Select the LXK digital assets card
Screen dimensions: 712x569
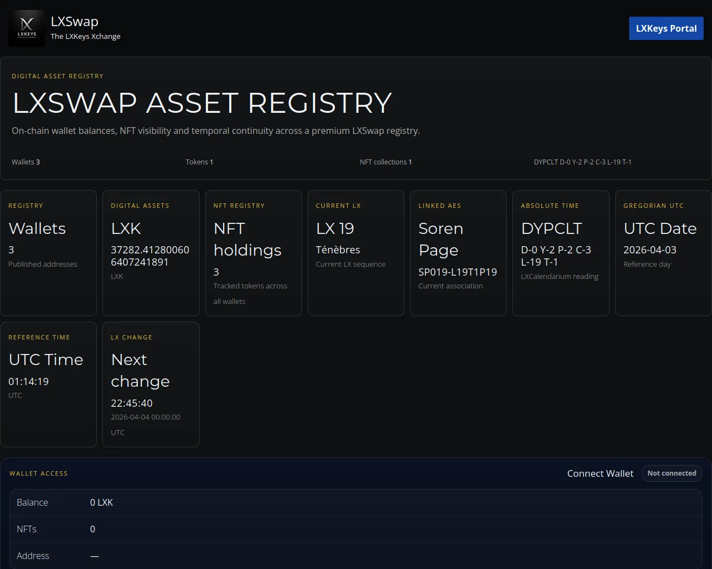pos(151,253)
